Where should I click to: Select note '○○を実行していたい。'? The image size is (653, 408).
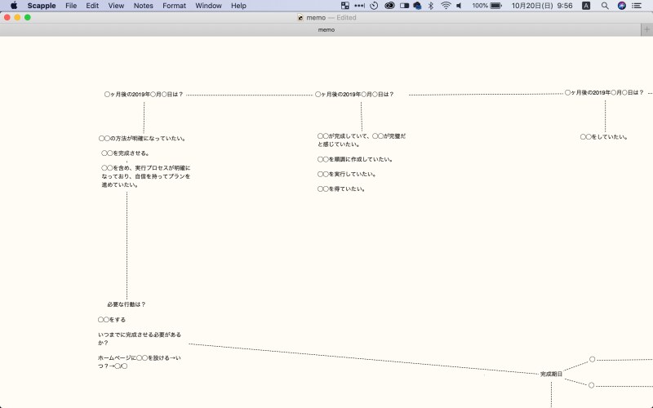point(346,174)
